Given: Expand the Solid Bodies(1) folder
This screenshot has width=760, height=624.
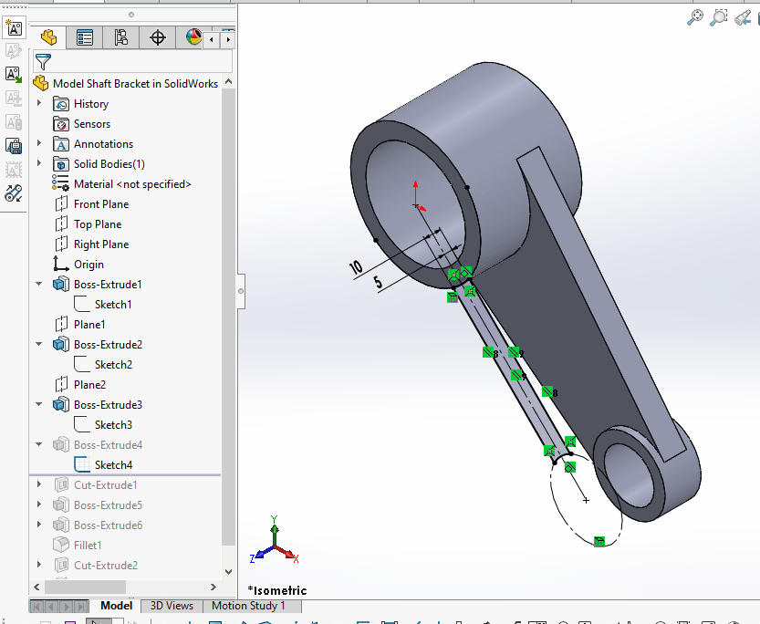Looking at the screenshot, I should coord(38,163).
